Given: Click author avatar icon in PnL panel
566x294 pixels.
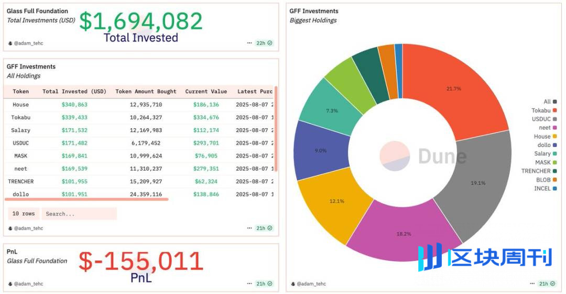Looking at the screenshot, I should click(10, 284).
